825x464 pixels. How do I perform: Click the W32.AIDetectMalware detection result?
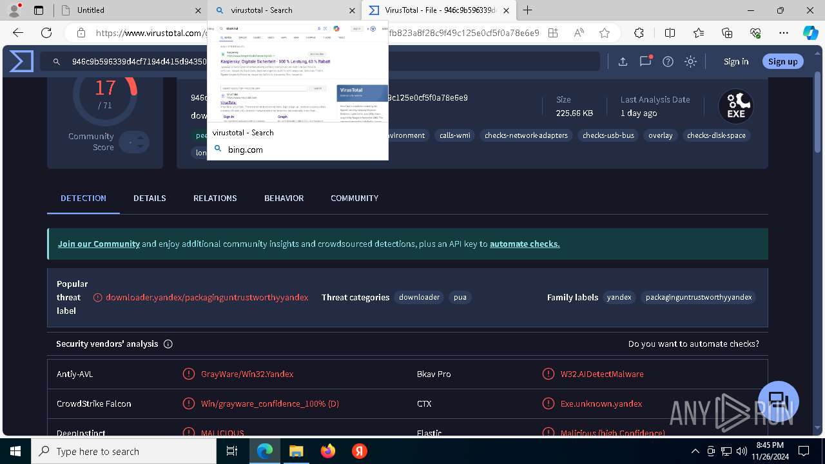pyautogui.click(x=602, y=374)
